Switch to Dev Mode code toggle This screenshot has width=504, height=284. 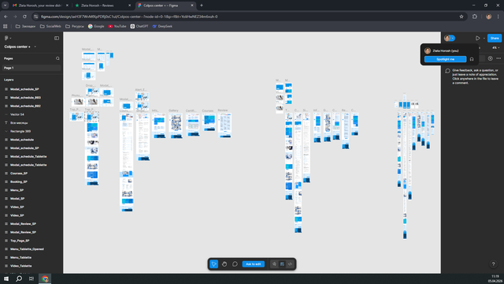click(291, 264)
